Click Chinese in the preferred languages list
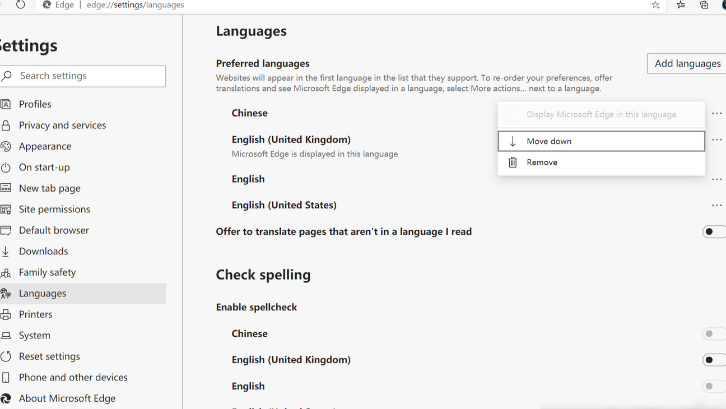Screen dimensions: 726x409 click(250, 113)
